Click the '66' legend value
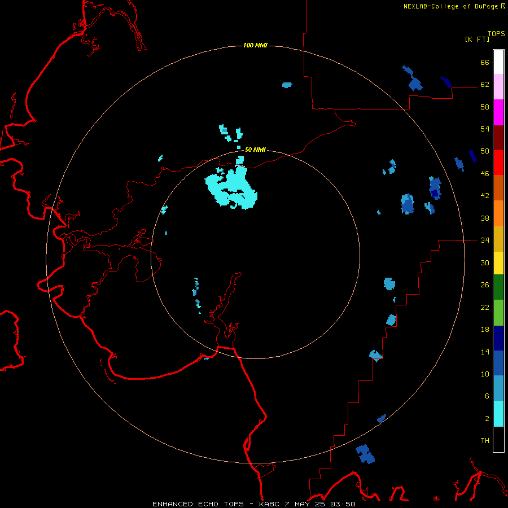This screenshot has width=508, height=508. pyautogui.click(x=485, y=62)
